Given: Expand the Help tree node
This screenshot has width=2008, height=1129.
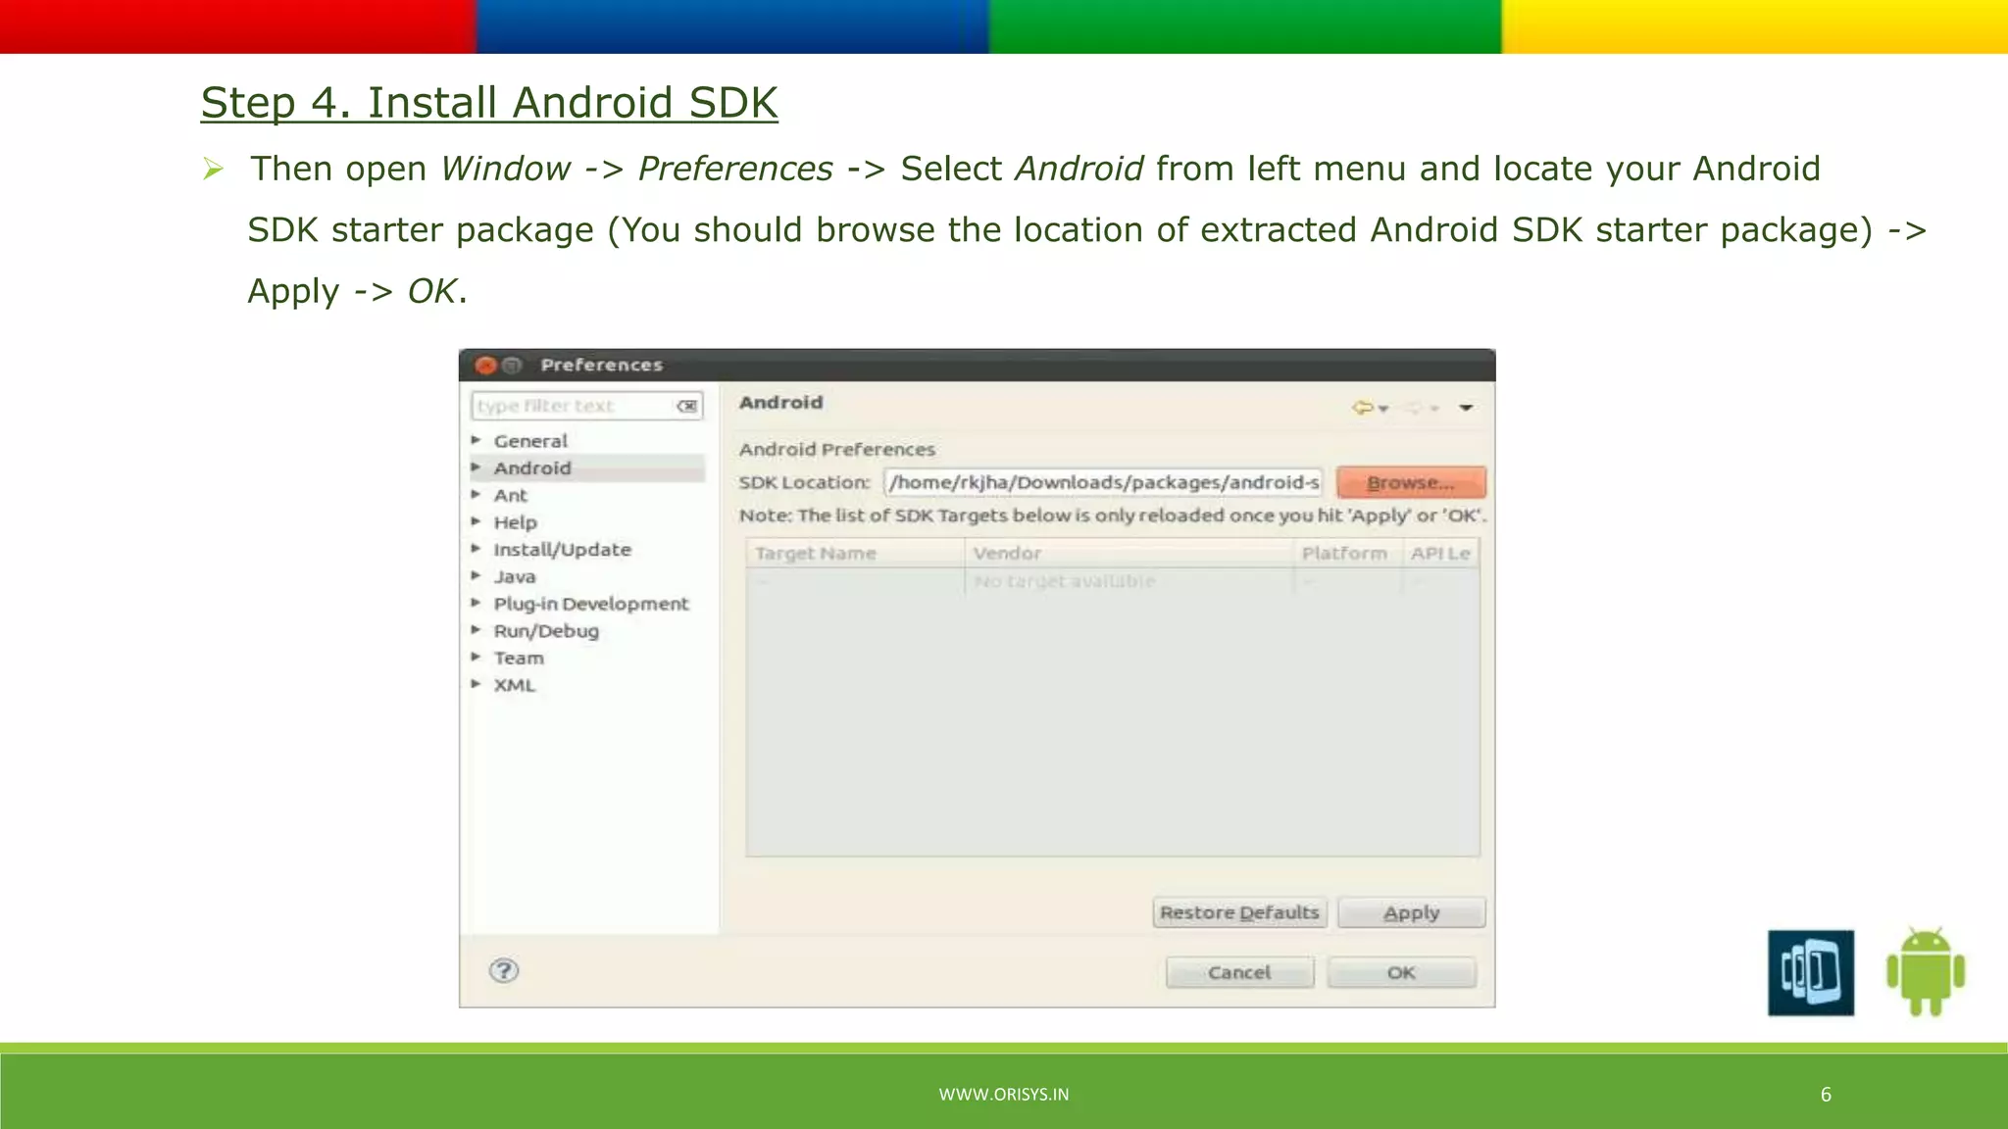Looking at the screenshot, I should click(x=476, y=521).
